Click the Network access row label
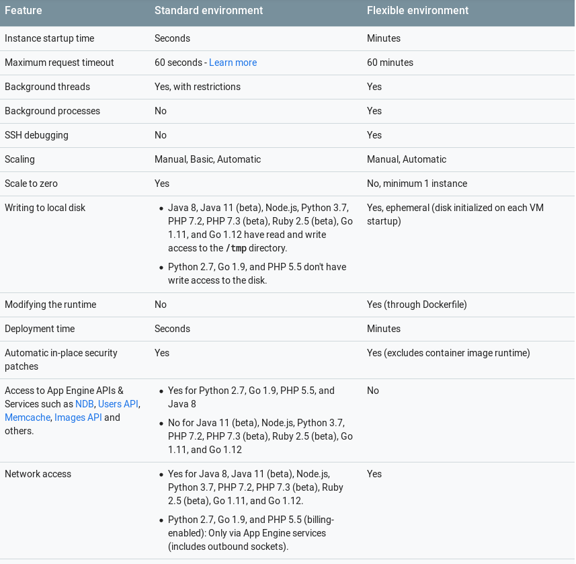Viewport: 576px width, 564px height. tap(38, 474)
